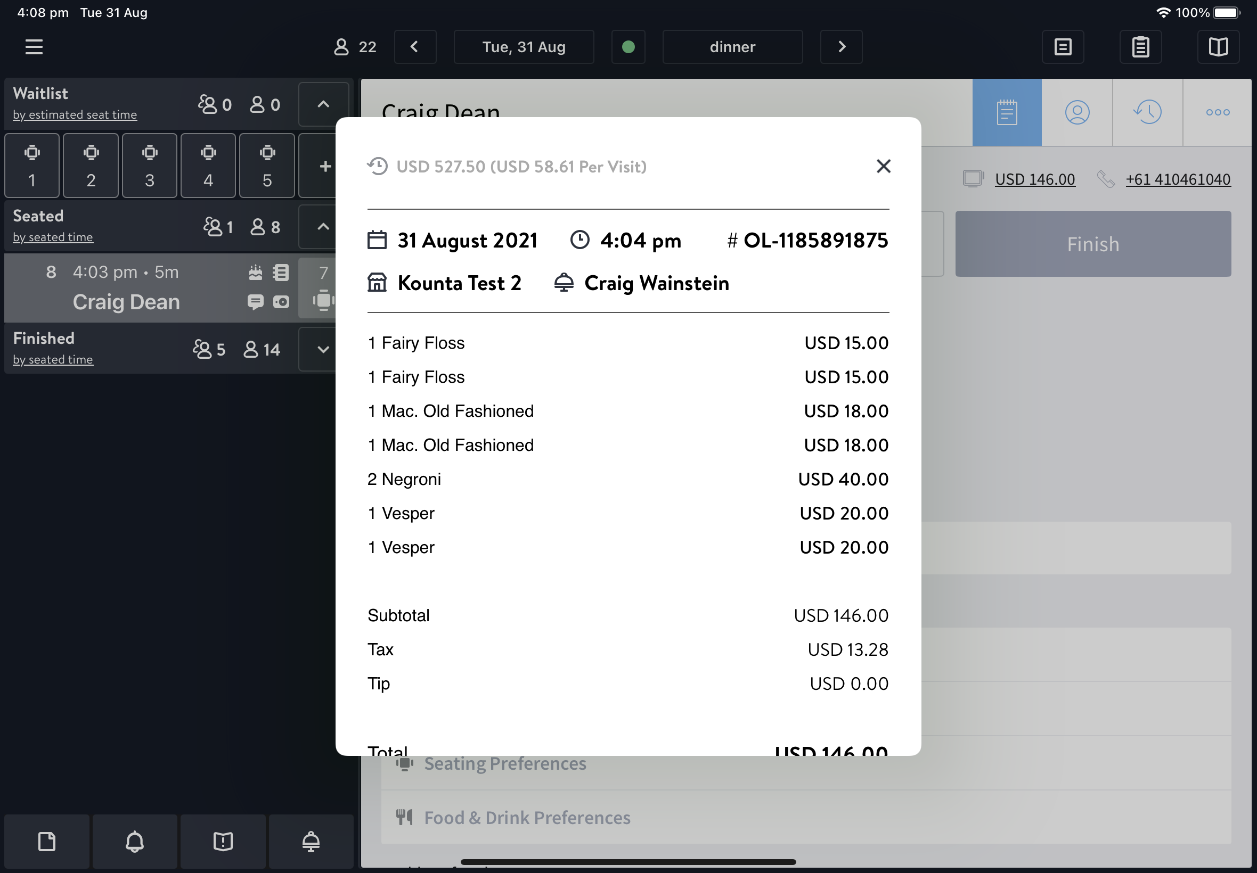Close the order receipt popup
The height and width of the screenshot is (873, 1257).
[883, 166]
